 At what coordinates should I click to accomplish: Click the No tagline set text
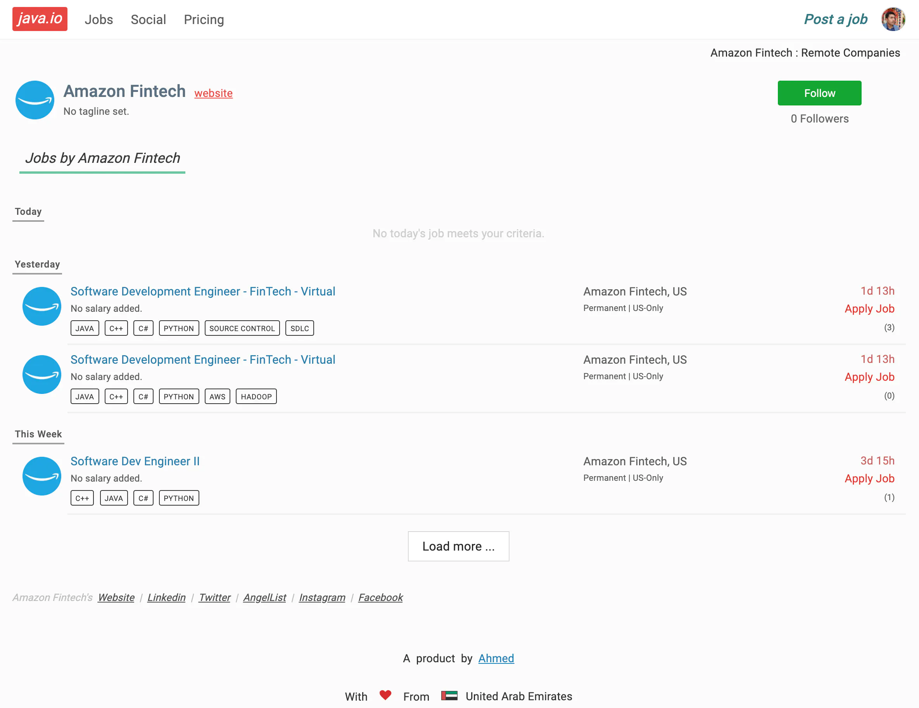pyautogui.click(x=97, y=112)
